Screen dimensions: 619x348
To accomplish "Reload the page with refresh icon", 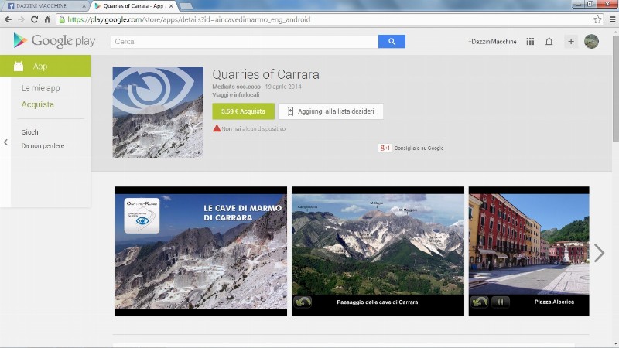I will [34, 19].
